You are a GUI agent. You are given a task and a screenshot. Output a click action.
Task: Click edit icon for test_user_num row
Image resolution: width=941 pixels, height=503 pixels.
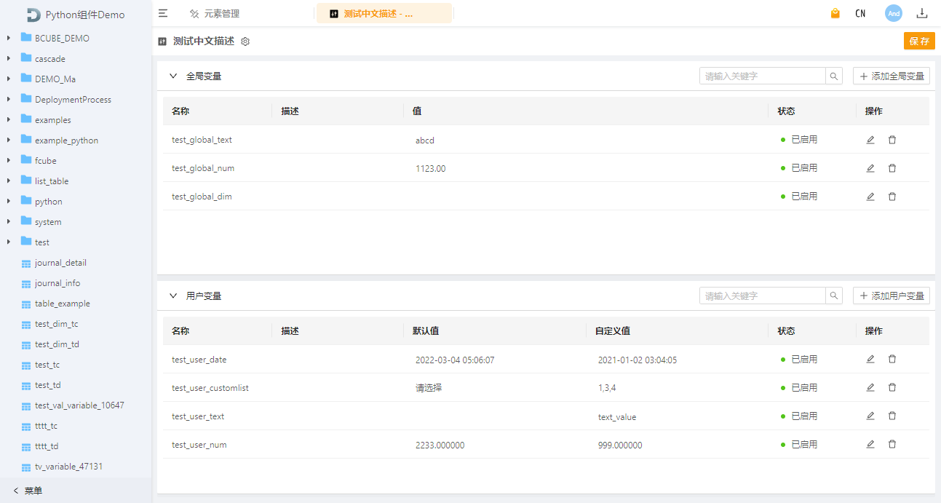(870, 444)
